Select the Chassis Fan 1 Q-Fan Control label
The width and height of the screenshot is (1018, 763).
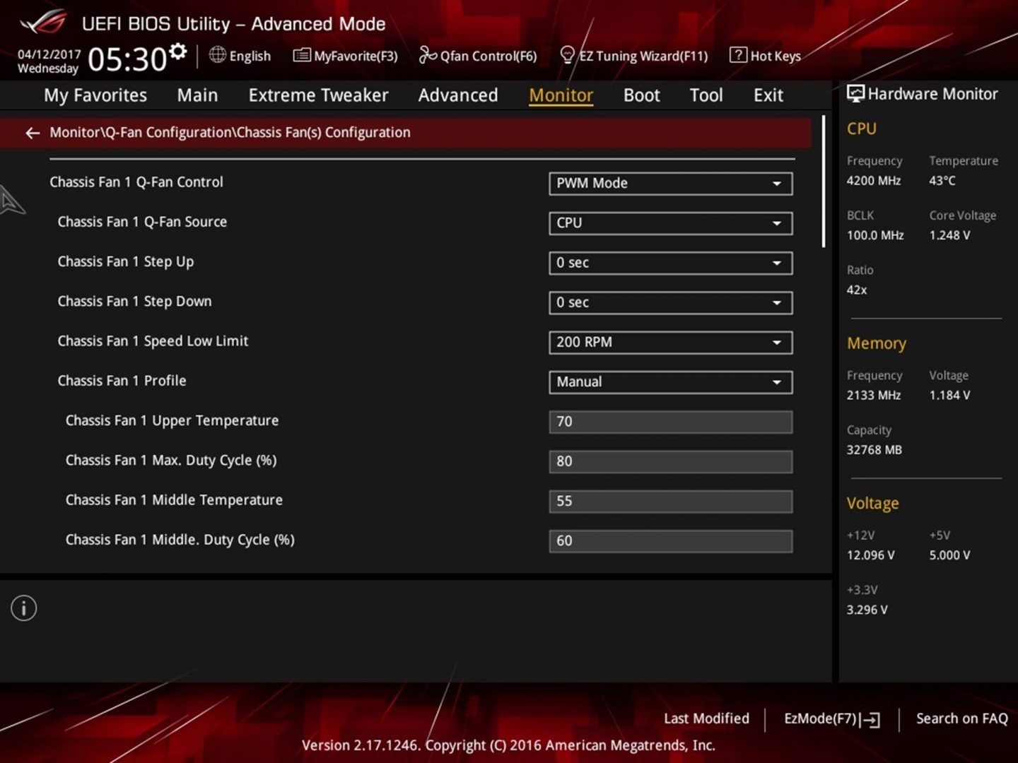coord(136,182)
